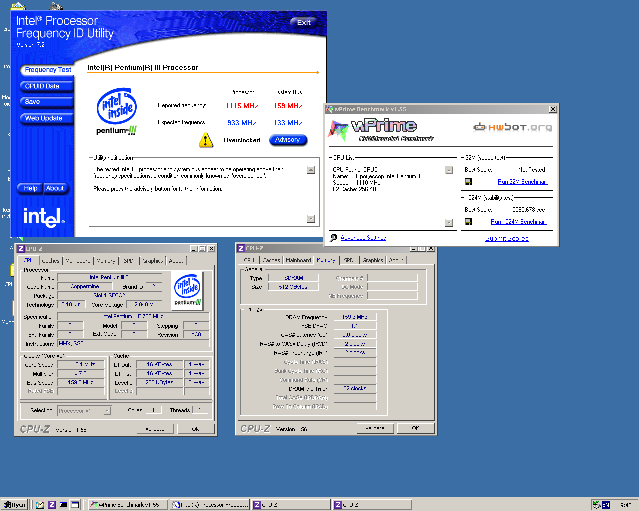Screen dimensions: 639x511
Task: Click the window-shaped quick launch icon
Action: pos(75,505)
